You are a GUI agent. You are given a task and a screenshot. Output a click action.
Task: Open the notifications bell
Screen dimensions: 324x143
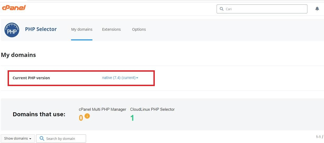[317, 9]
